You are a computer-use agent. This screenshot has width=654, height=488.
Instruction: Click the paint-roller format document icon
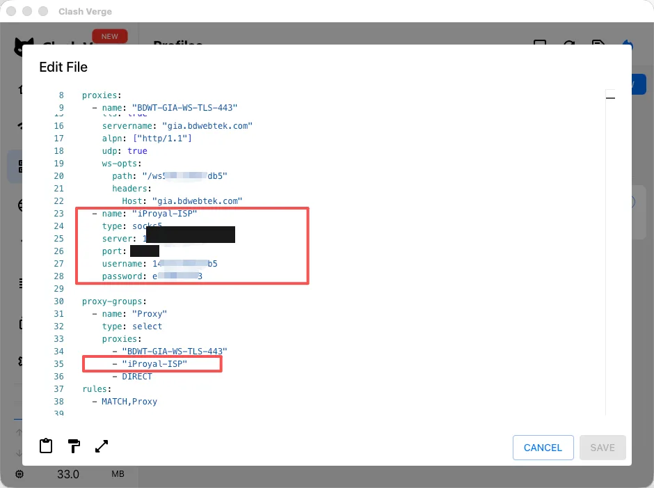pyautogui.click(x=74, y=446)
